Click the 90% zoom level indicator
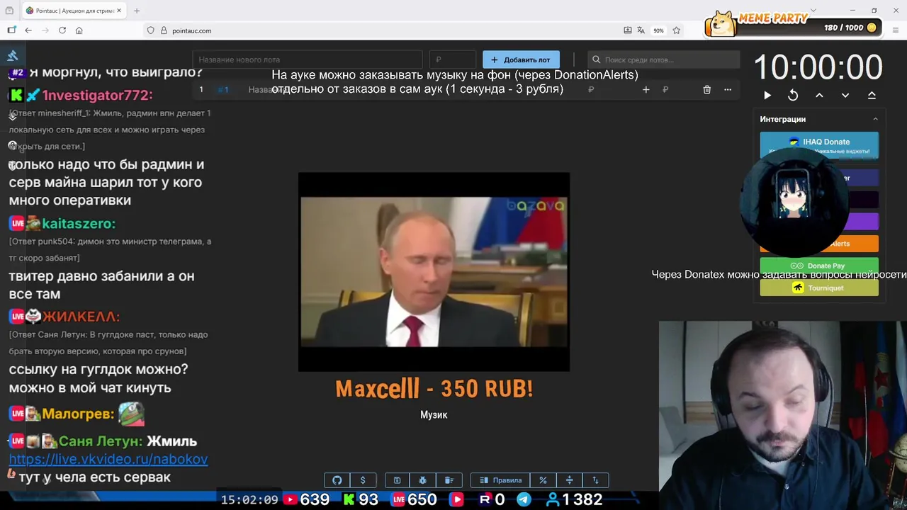Screen dimensions: 907x510 [659, 30]
